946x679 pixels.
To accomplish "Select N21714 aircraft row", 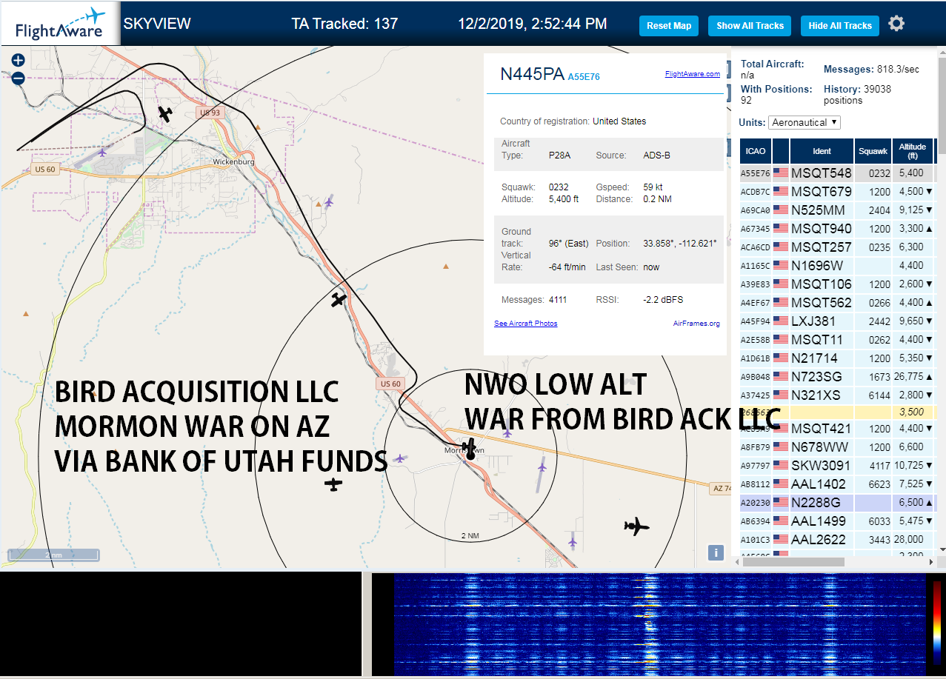I will tap(837, 358).
